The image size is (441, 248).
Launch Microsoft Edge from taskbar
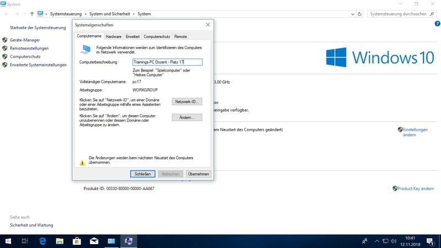click(x=42, y=241)
